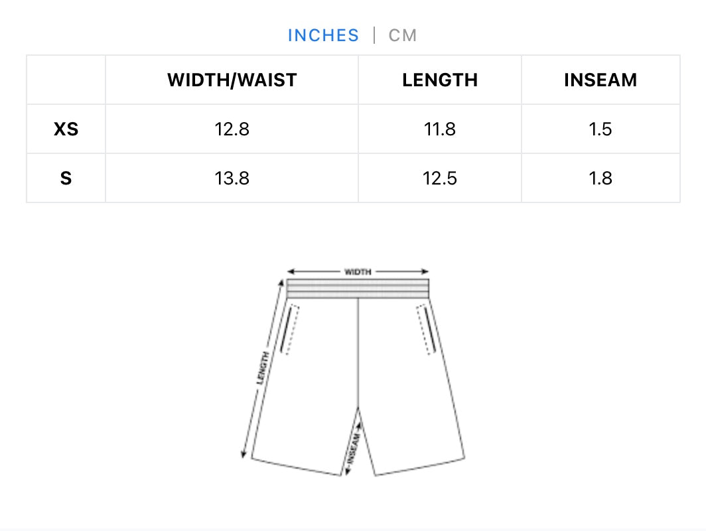Click S width value 13.8

coord(232,179)
